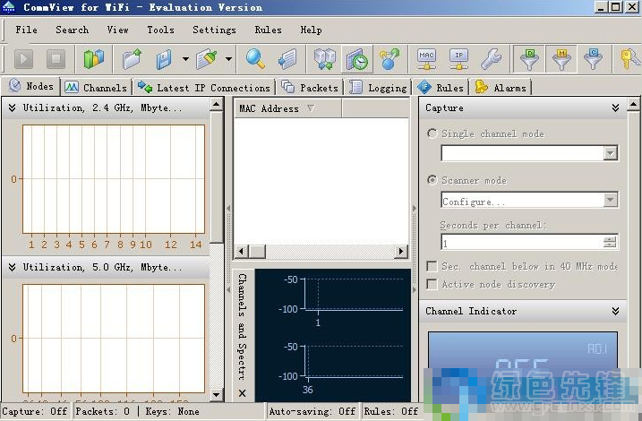
Task: Switch to the Packets tab
Action: tap(311, 88)
